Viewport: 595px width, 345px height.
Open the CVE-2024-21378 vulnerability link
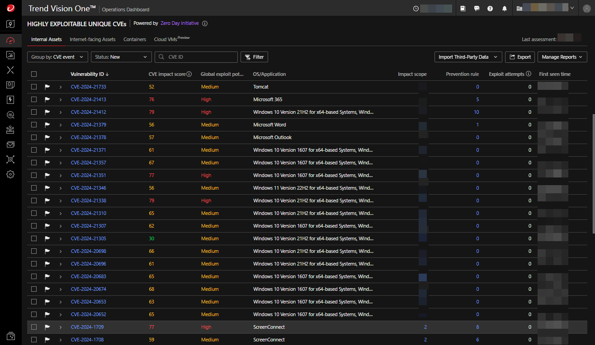pyautogui.click(x=88, y=137)
